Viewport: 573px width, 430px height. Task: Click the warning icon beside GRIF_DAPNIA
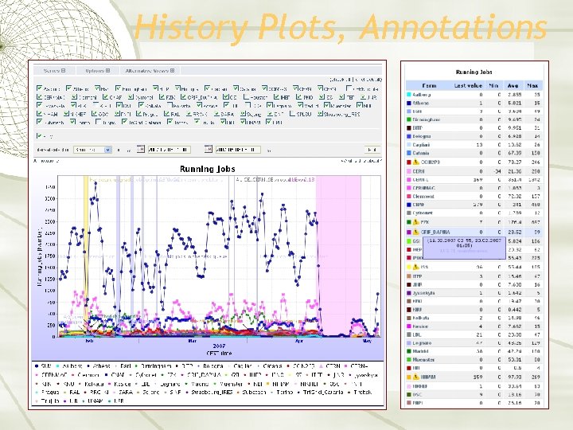[x=415, y=232]
